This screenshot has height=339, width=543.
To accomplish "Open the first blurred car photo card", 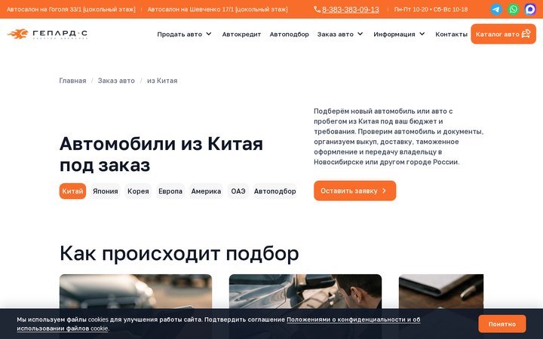I will 136,292.
